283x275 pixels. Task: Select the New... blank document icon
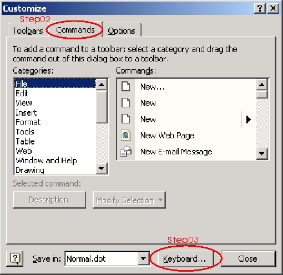(126, 86)
